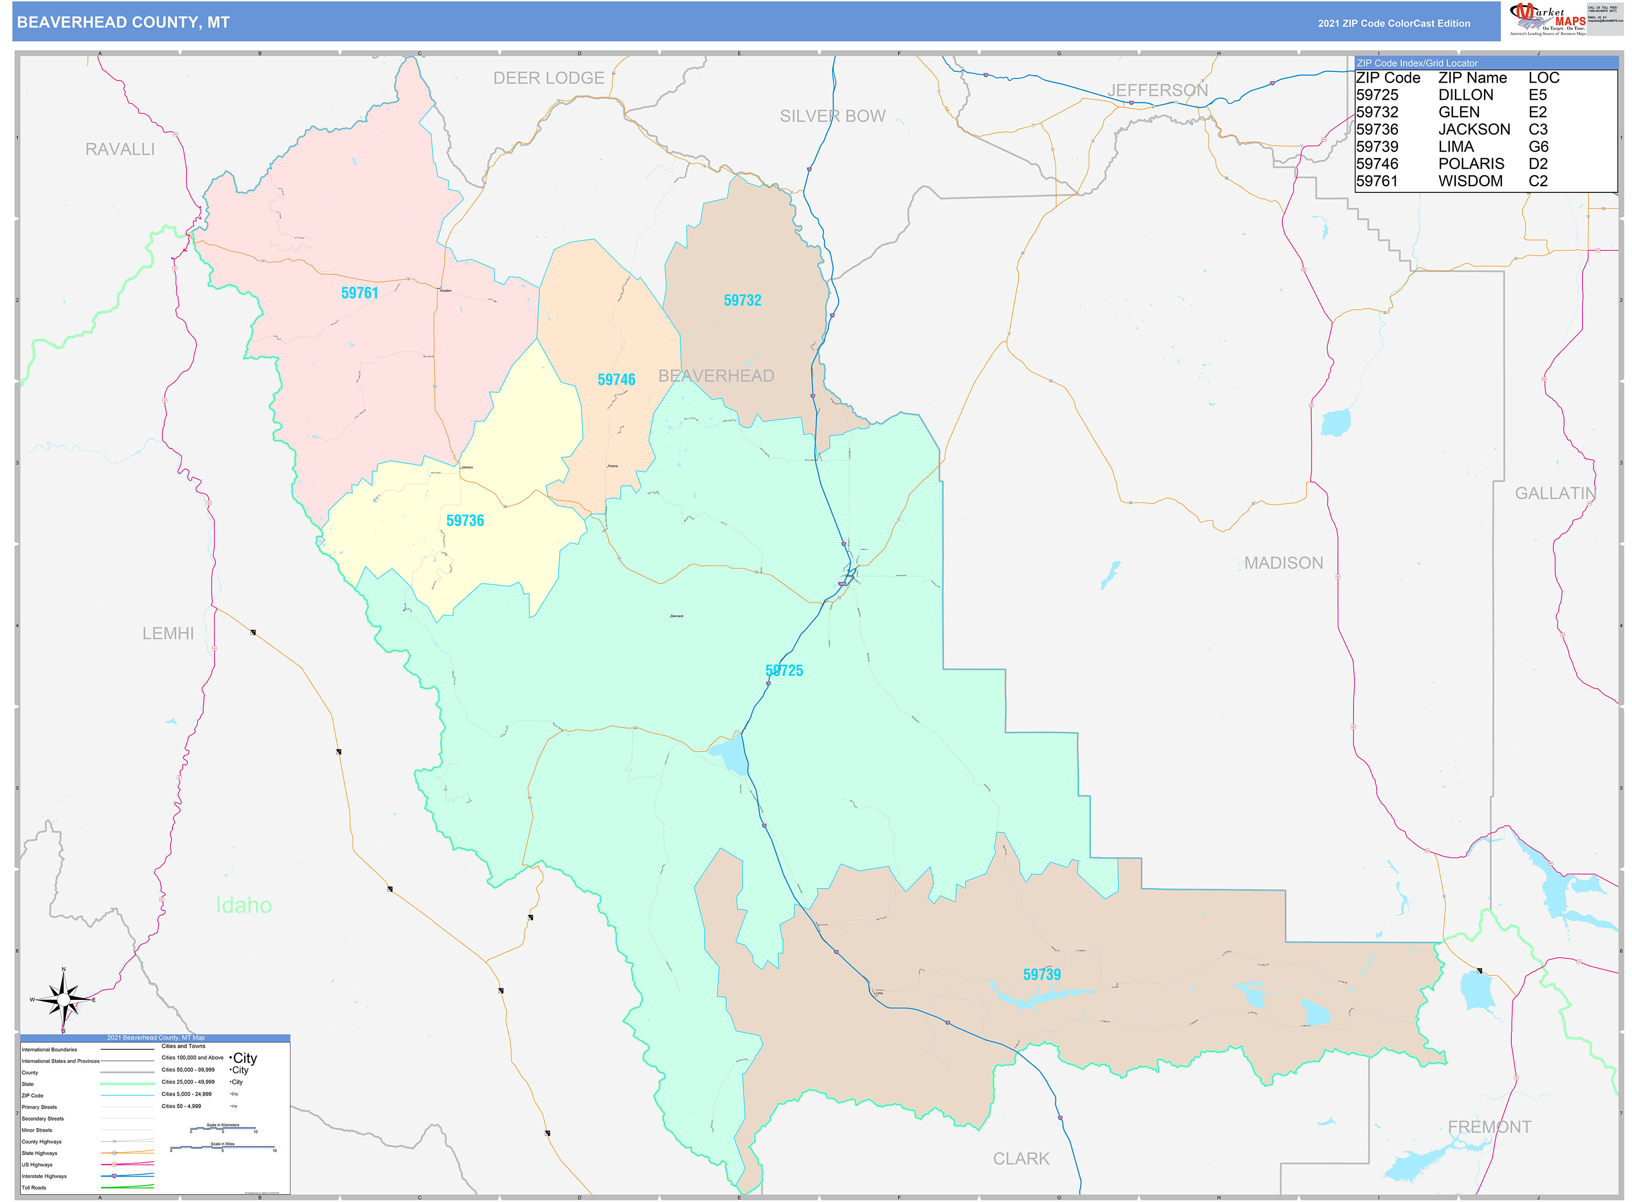This screenshot has width=1632, height=1202.
Task: Click the 'FREMONT' county label
Action: click(1489, 1127)
